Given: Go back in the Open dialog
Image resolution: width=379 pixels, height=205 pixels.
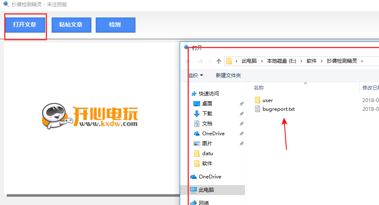Looking at the screenshot, I should pyautogui.click(x=188, y=61).
